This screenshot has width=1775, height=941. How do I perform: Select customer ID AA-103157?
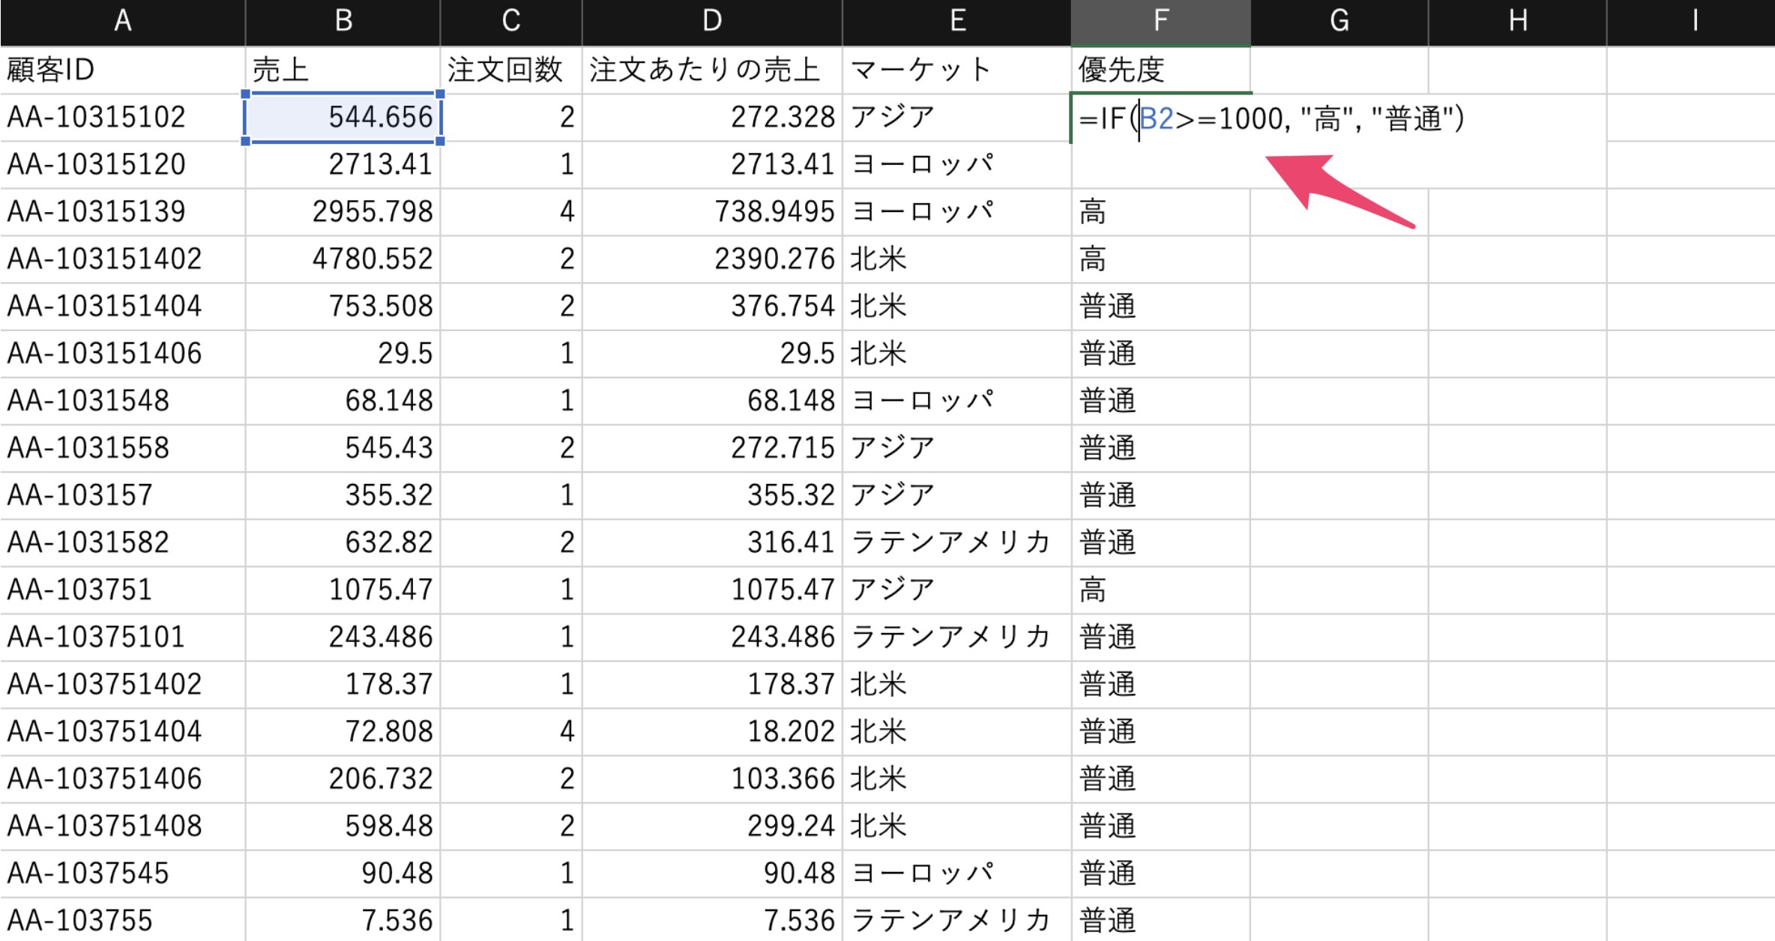[x=123, y=495]
